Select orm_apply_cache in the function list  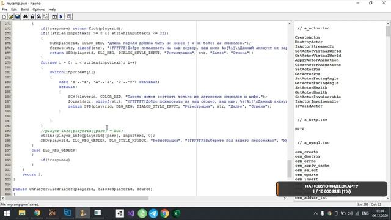pyautogui.click(x=312, y=166)
